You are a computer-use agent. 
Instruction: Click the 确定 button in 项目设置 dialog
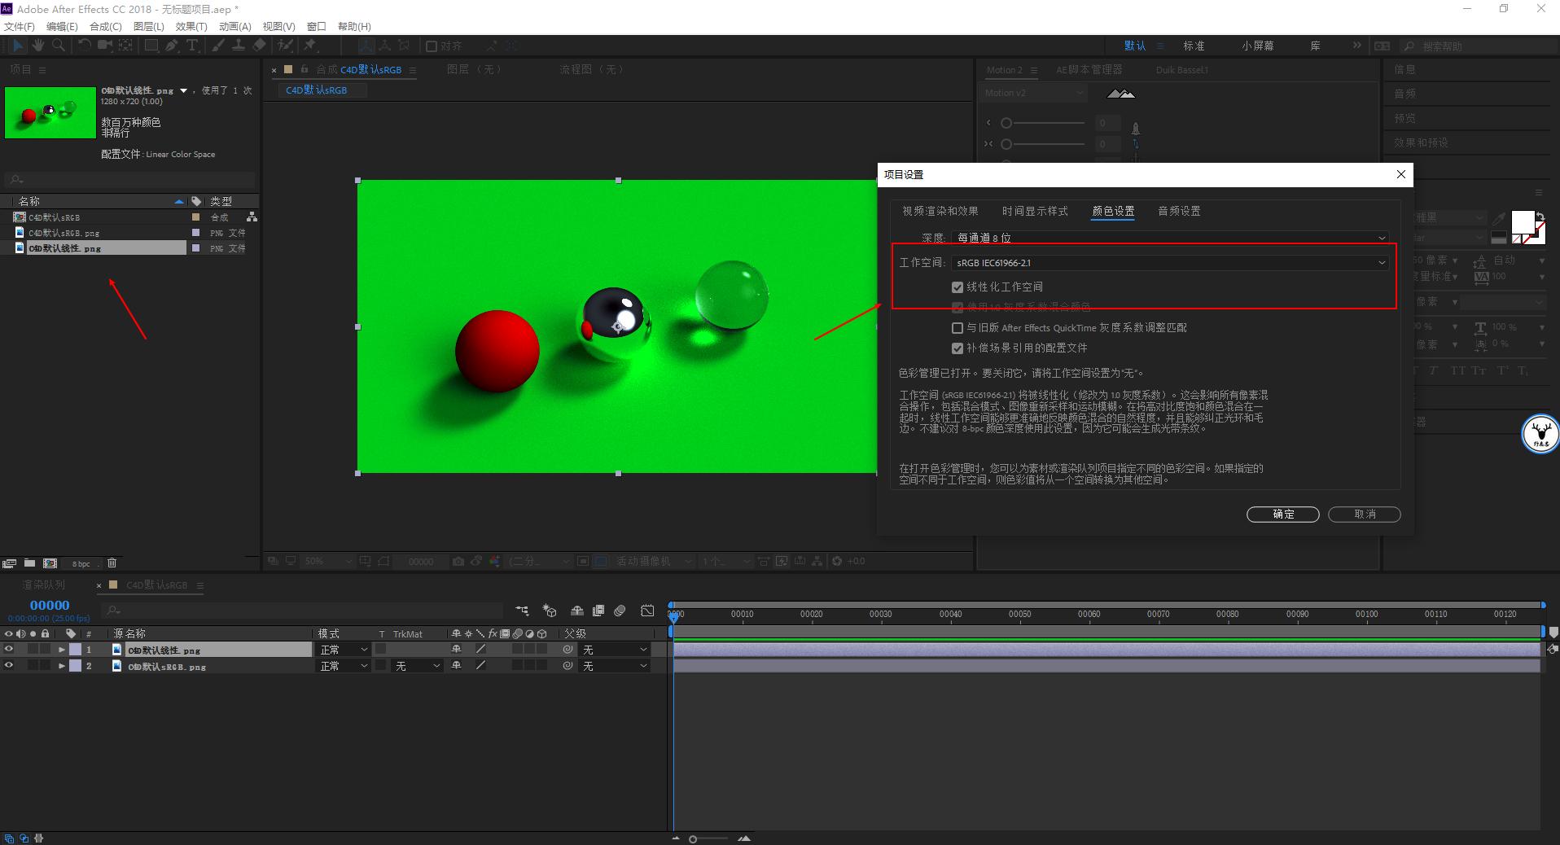1282,514
